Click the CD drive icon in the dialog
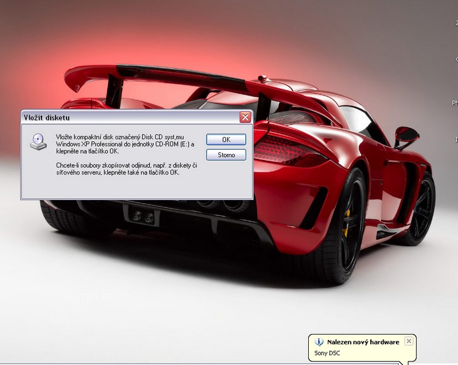Viewport: 458px width, 365px height. coord(38,142)
